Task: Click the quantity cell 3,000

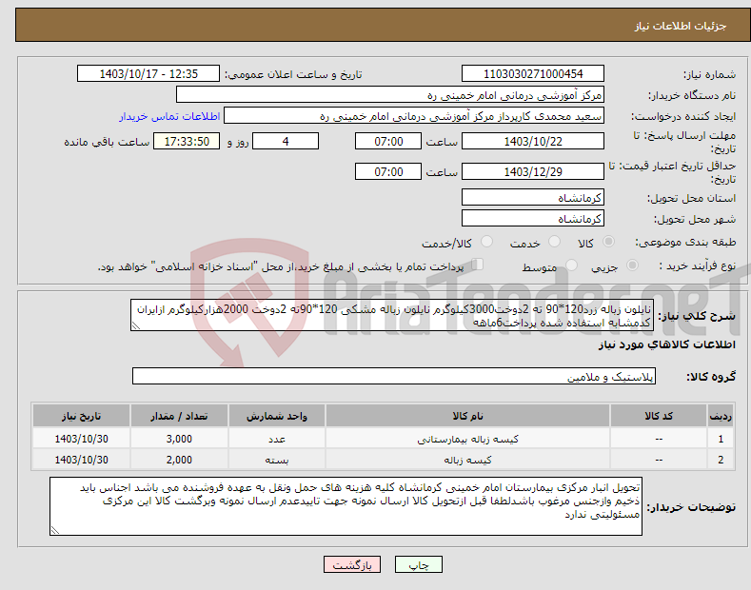Action: [x=179, y=439]
